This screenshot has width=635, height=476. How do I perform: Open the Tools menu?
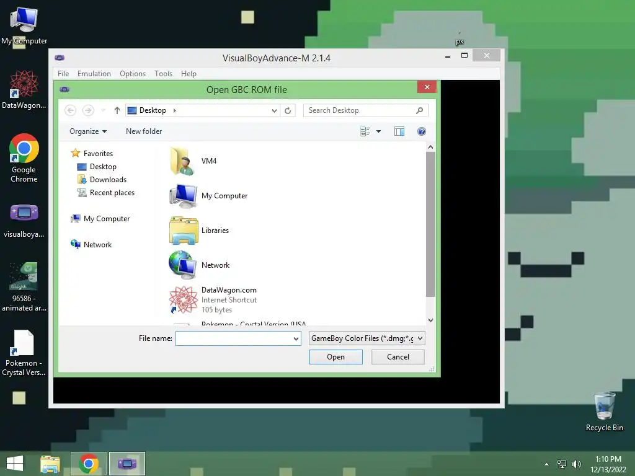(x=163, y=74)
